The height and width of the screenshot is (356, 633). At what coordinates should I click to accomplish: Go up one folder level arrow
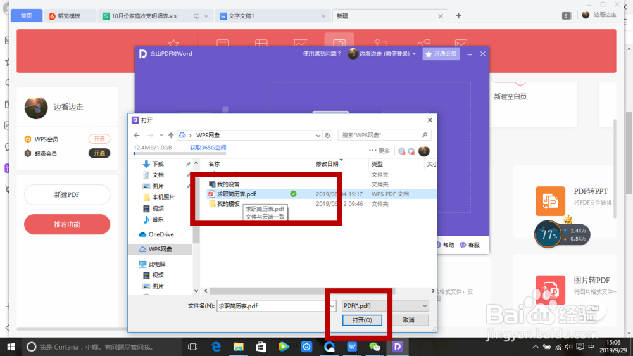point(171,136)
